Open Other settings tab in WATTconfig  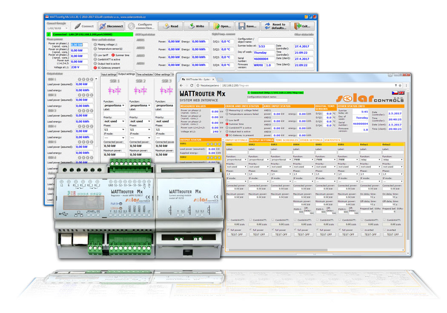(x=162, y=75)
